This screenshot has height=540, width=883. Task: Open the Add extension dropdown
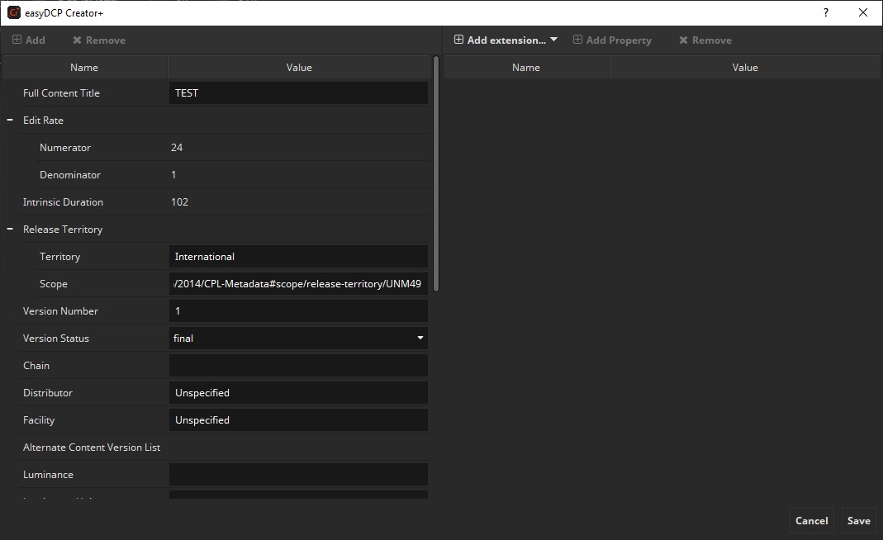506,40
